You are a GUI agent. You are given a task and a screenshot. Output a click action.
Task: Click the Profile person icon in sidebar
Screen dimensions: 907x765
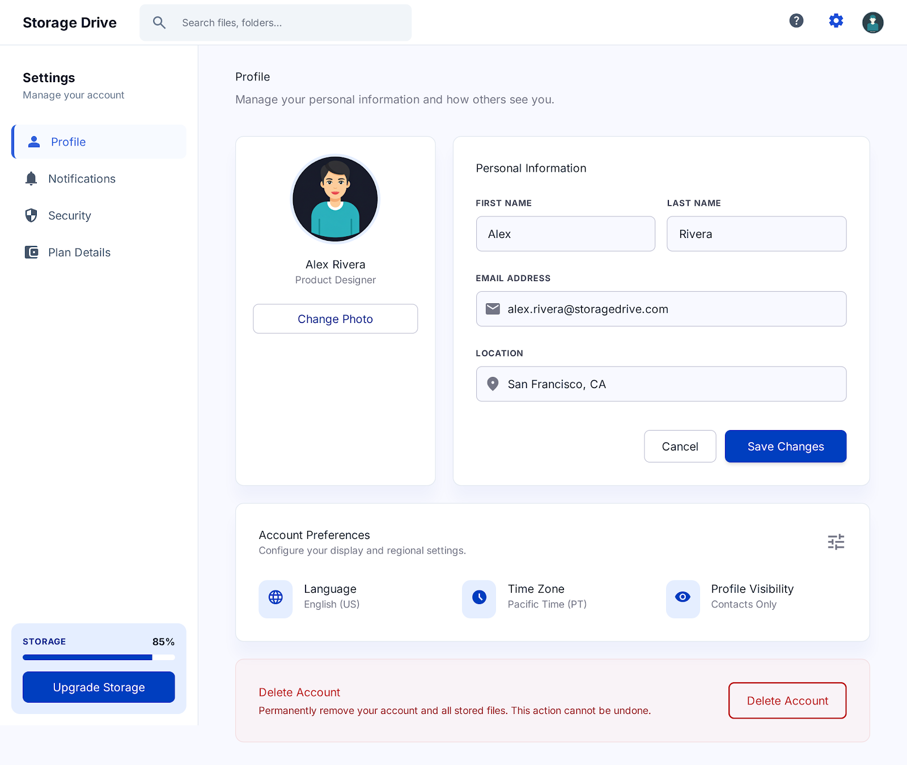point(34,142)
